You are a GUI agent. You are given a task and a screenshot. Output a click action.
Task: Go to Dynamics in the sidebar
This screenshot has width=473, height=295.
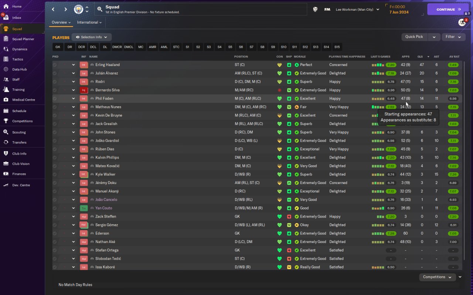point(20,49)
